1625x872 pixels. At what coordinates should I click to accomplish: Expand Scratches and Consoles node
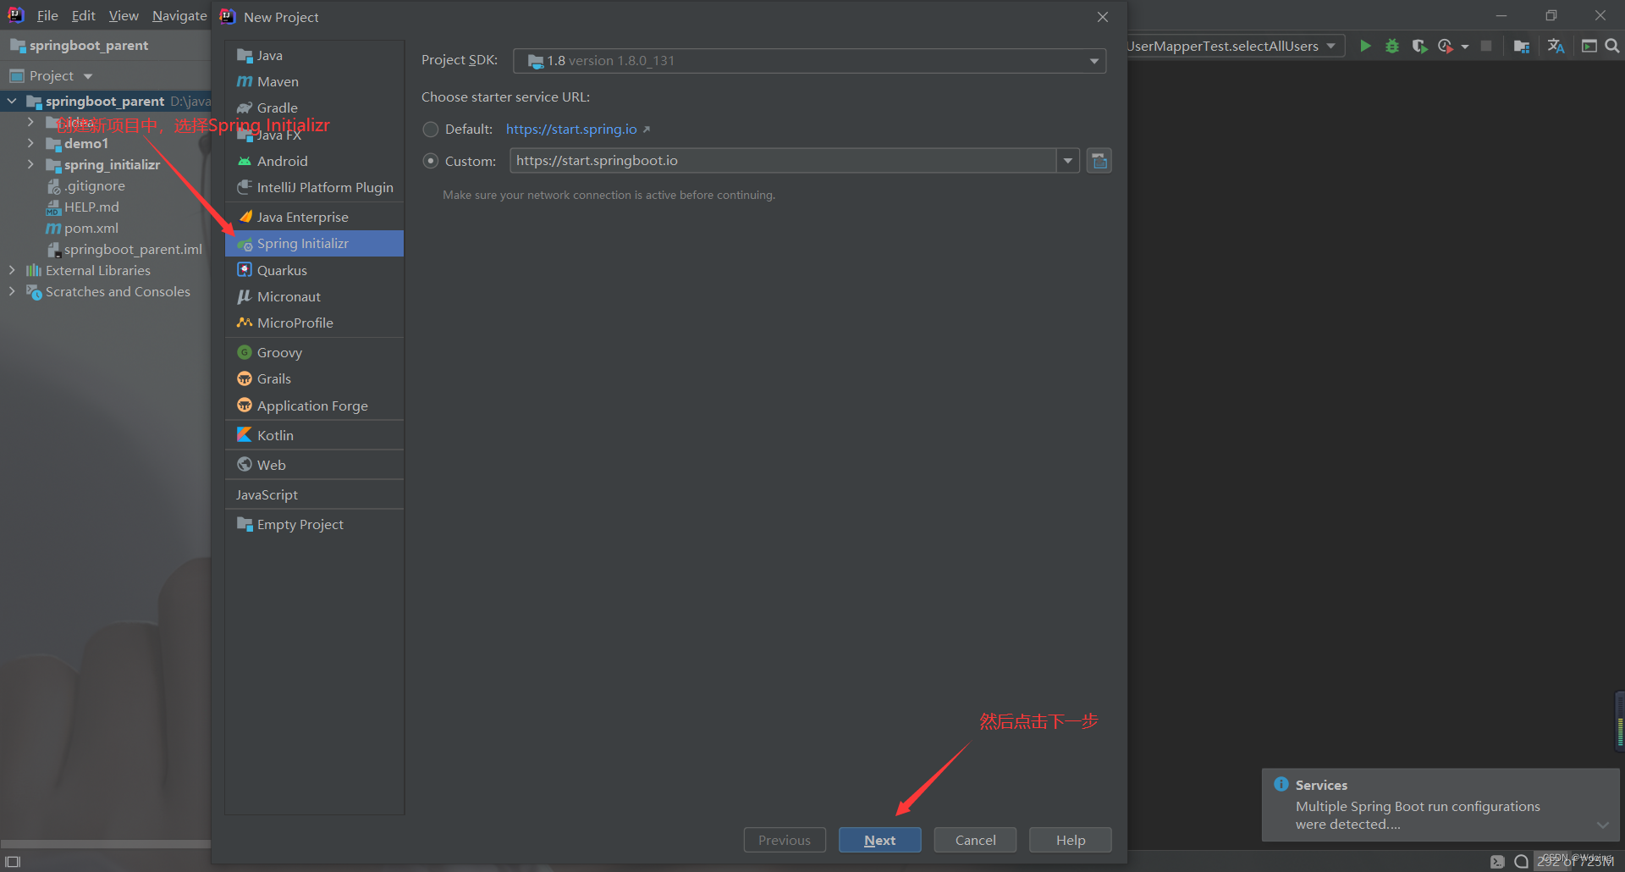[12, 291]
